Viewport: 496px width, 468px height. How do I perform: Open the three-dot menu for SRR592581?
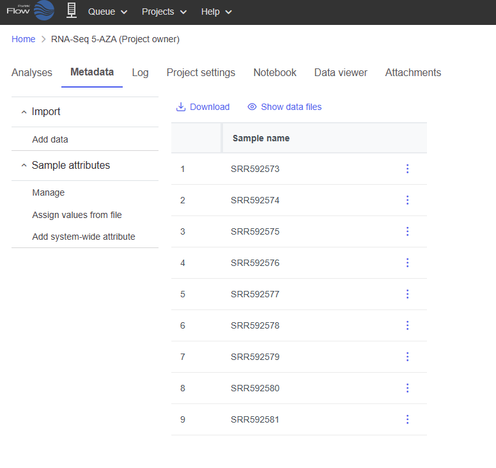pos(407,419)
